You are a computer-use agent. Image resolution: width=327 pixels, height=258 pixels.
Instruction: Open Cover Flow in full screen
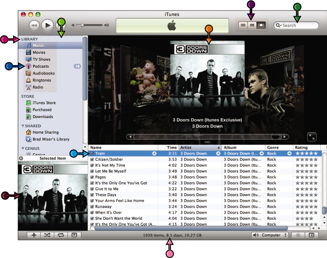tap(312, 137)
